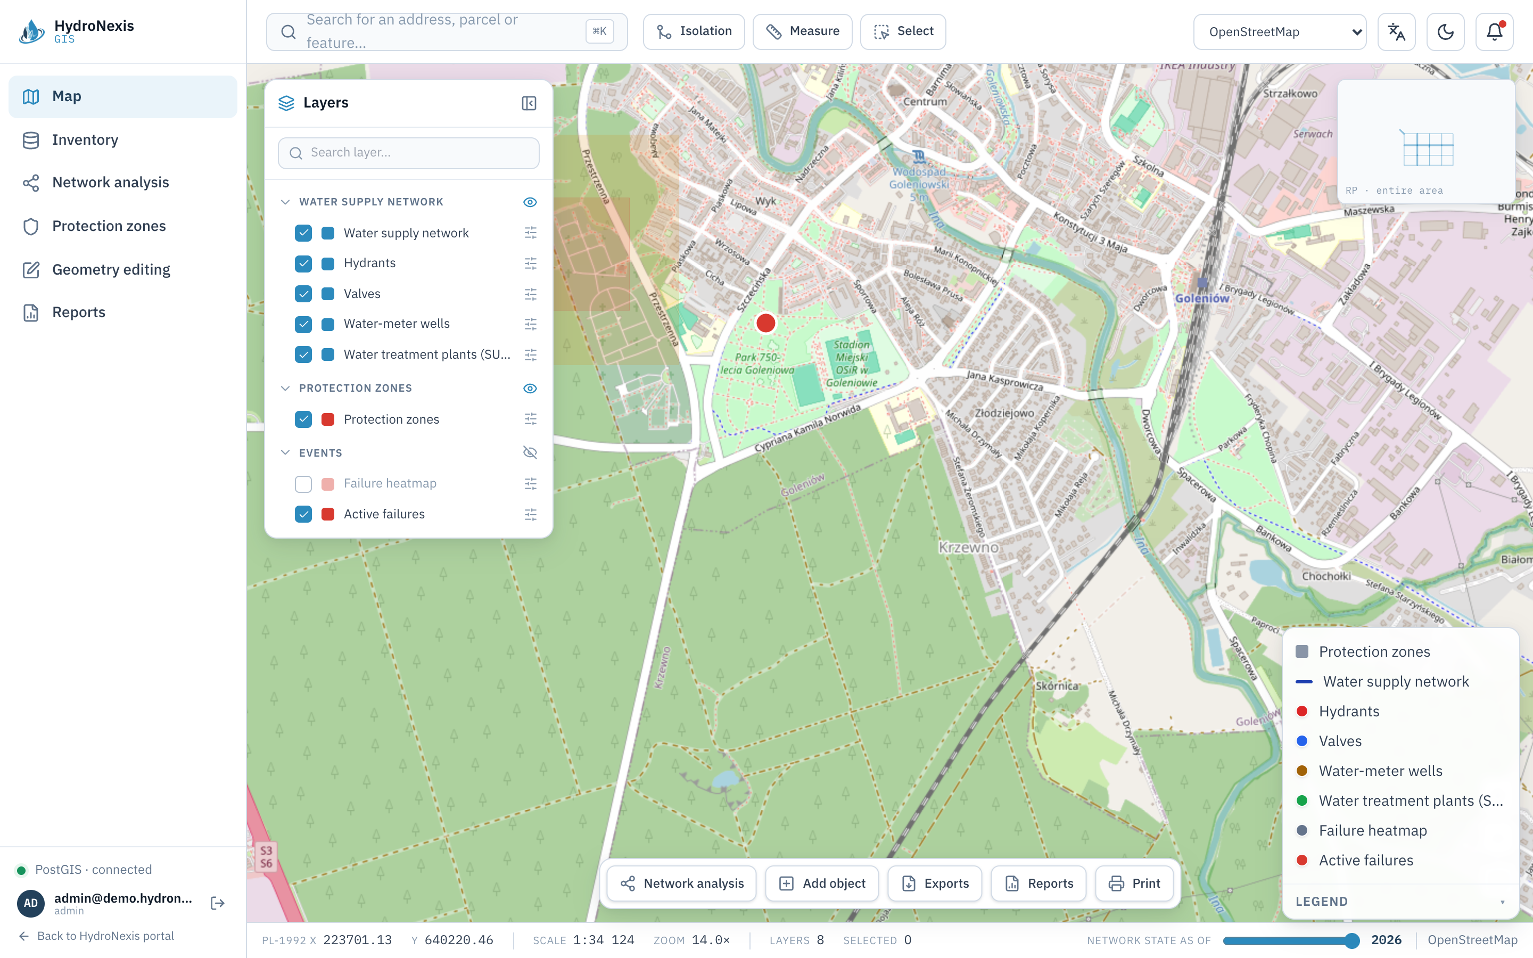The height and width of the screenshot is (958, 1533).
Task: Click the logout icon beside admin account
Action: (x=217, y=903)
